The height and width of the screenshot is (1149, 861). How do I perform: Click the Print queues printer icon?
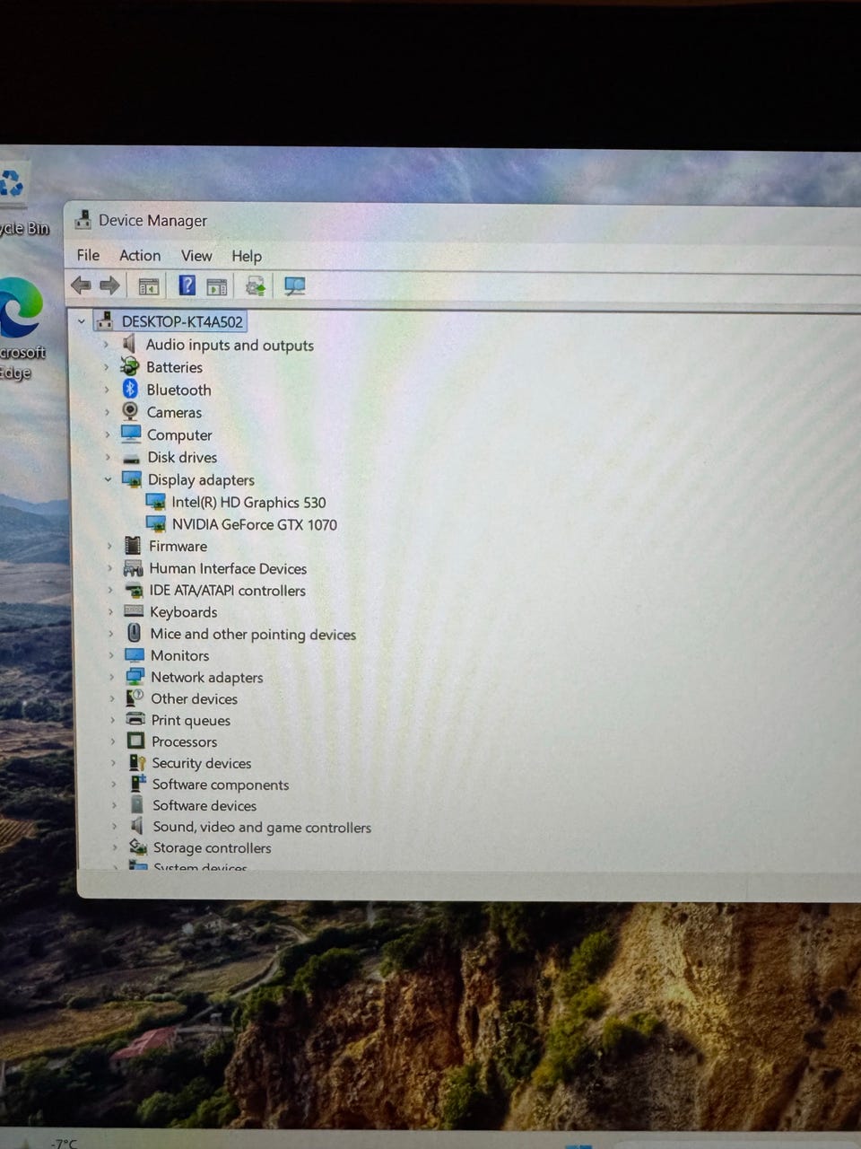[x=135, y=719]
